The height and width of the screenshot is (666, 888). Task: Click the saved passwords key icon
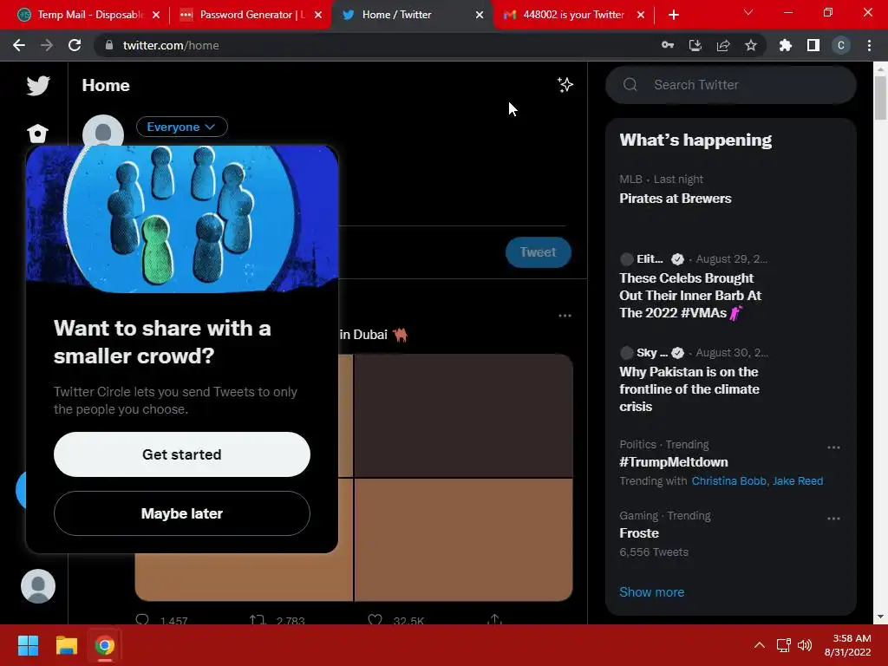point(668,45)
